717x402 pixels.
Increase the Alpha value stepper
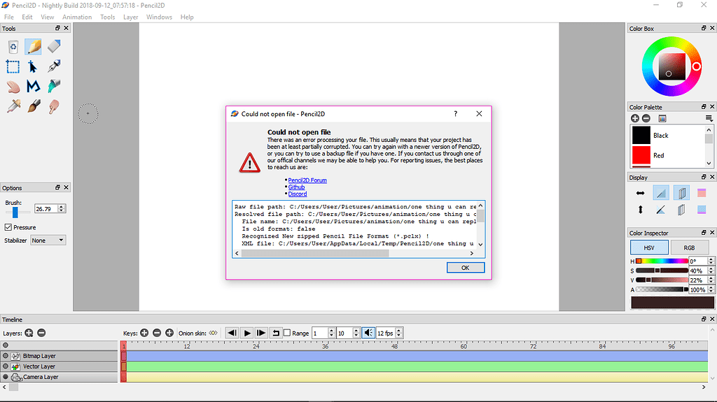tap(711, 287)
